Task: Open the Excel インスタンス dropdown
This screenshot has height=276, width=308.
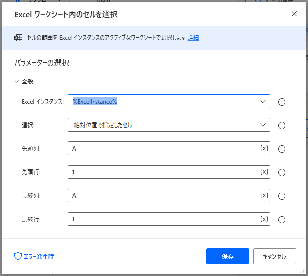Action: [261, 101]
